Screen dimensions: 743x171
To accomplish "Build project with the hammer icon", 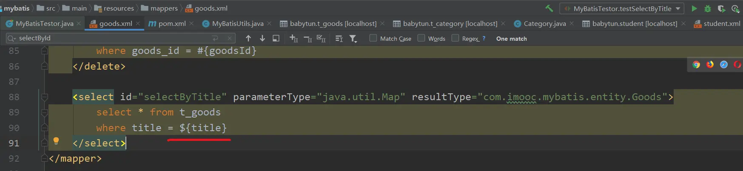I will click(x=549, y=8).
